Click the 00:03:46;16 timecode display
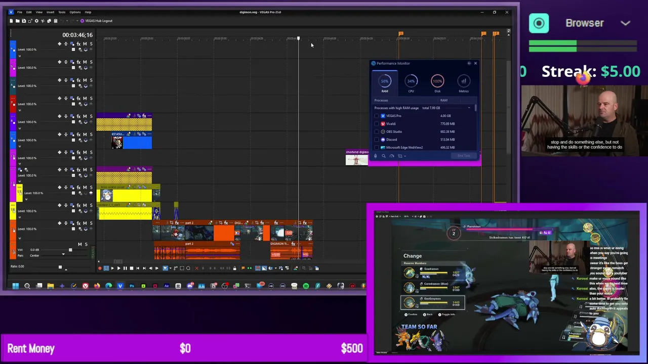 pos(77,35)
